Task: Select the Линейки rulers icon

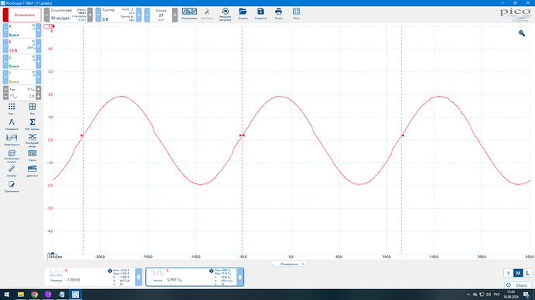Action: coord(12,171)
